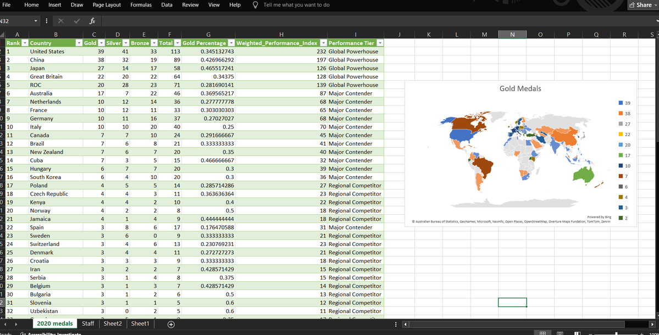Switch to Normal view icon in status bar
This screenshot has width=659, height=335.
tap(542, 333)
